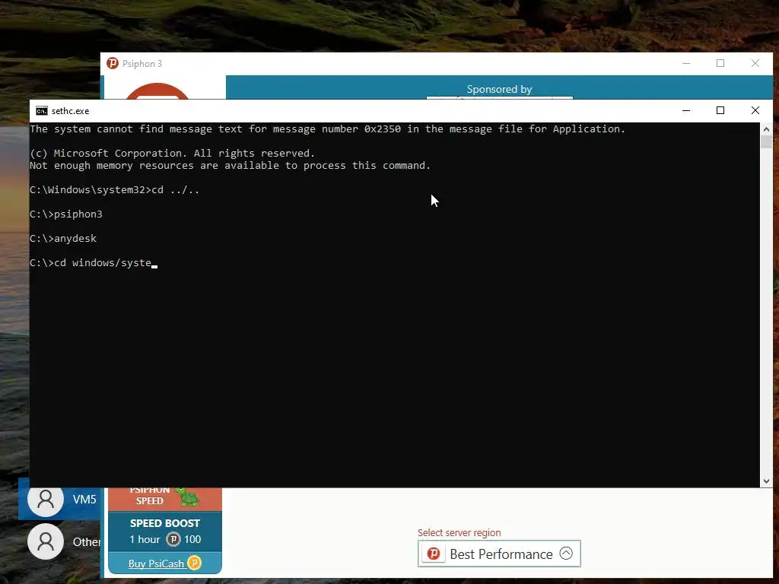Open the Best Performance server region dropdown
The image size is (779, 584).
point(499,554)
